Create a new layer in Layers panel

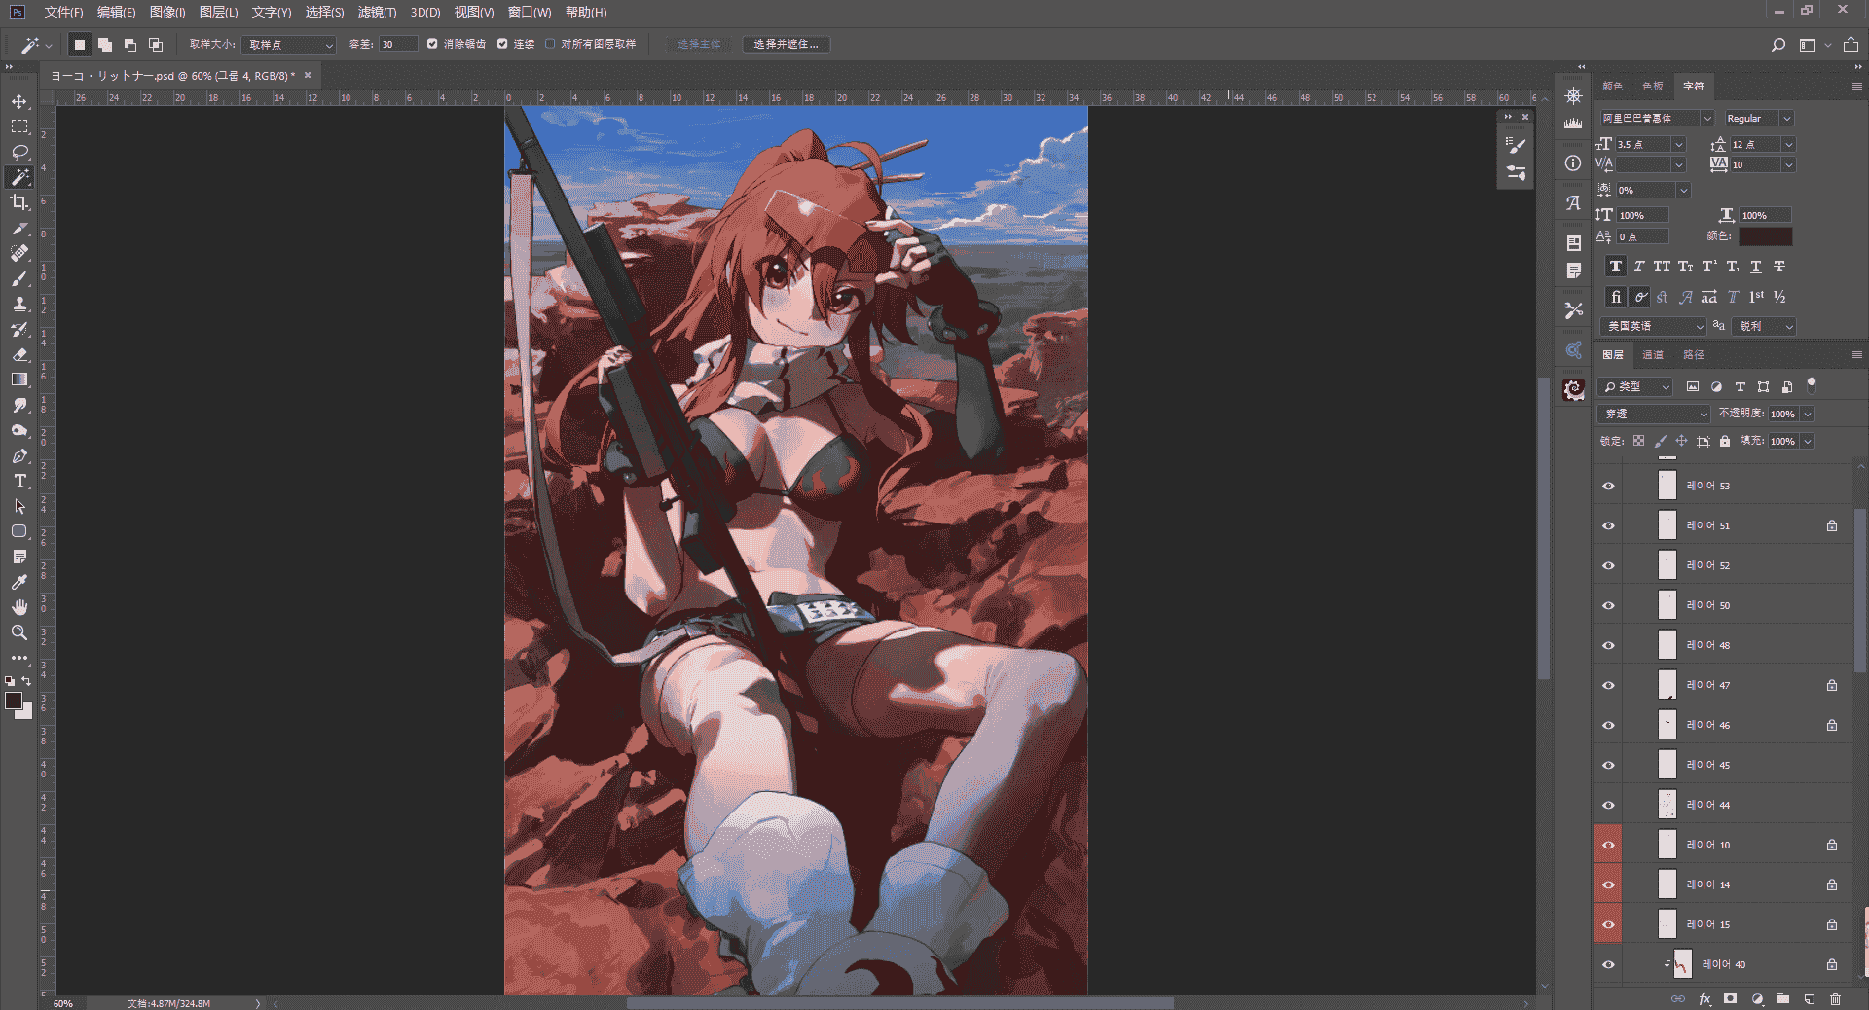1810,998
